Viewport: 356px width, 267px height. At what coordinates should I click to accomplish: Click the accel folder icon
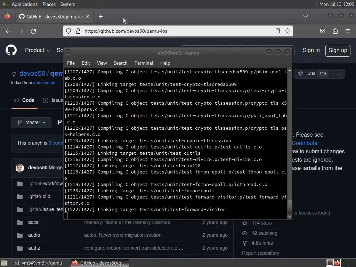click(x=20, y=222)
